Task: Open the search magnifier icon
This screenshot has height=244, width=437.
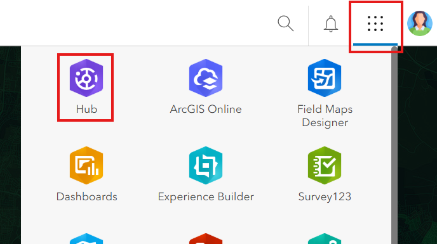Action: (286, 23)
